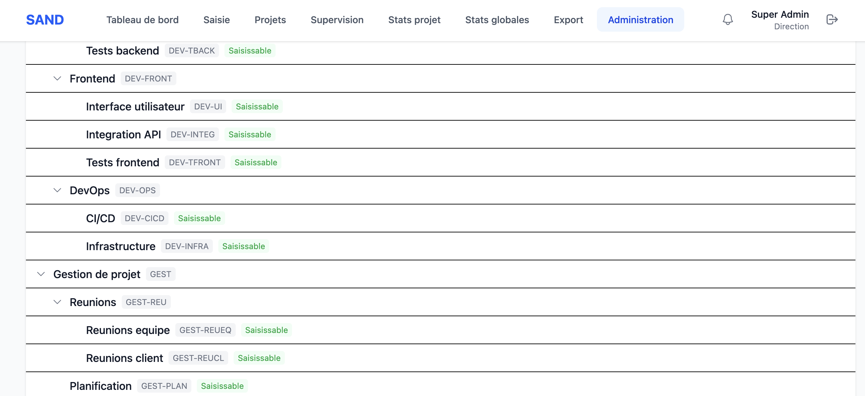865x396 pixels.
Task: Collapse the Reunions category
Action: click(57, 302)
